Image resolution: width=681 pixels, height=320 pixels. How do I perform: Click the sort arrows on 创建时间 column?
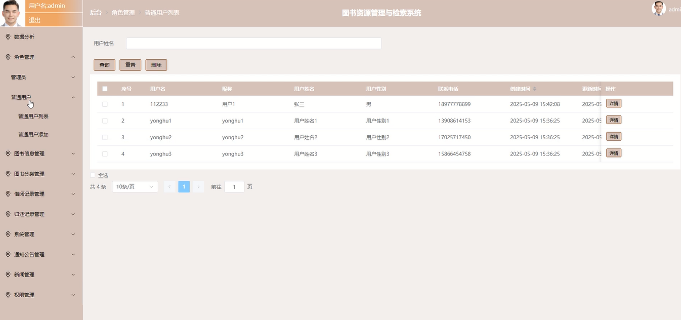(535, 89)
